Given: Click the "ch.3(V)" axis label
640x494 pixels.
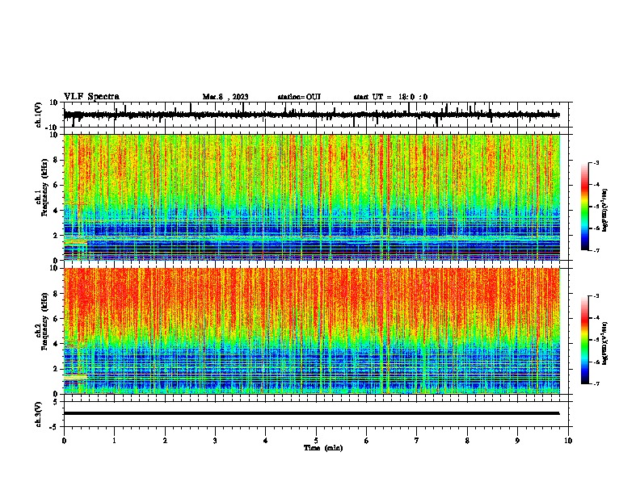Looking at the screenshot, I should (x=39, y=414).
